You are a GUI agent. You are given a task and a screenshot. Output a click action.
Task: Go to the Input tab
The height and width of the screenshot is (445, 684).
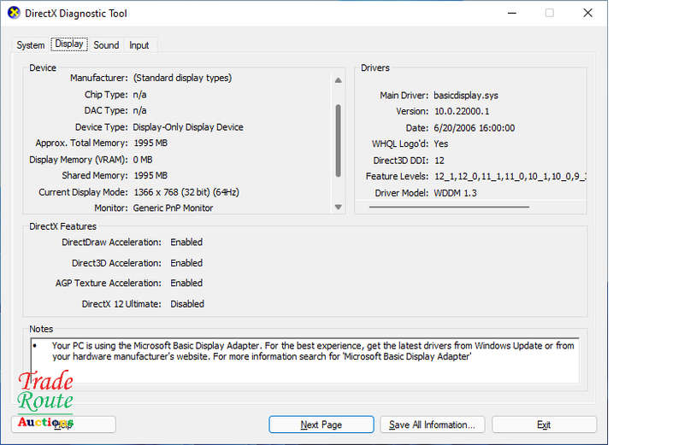point(139,45)
